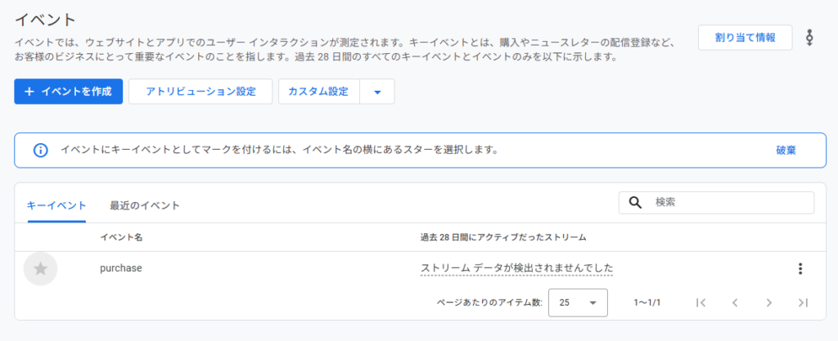Expand the items per page dropdown showing 25
The width and height of the screenshot is (838, 341).
coord(577,303)
